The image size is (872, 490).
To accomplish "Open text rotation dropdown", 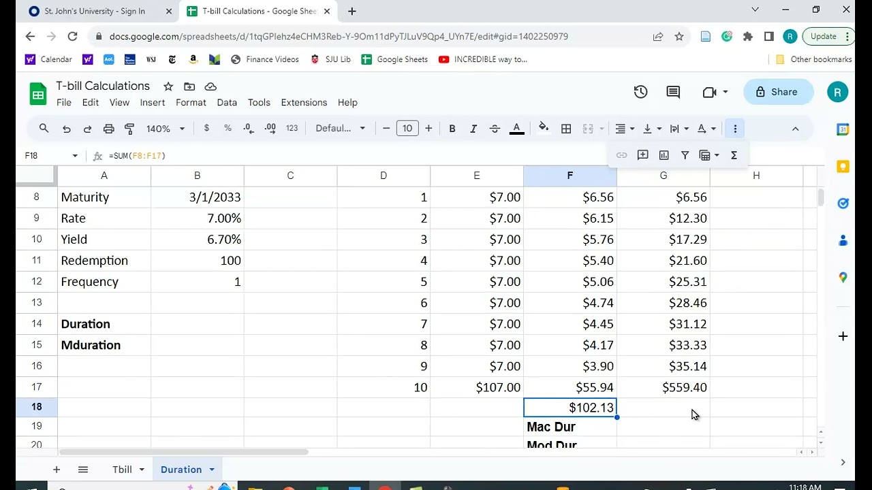I will 706,129.
